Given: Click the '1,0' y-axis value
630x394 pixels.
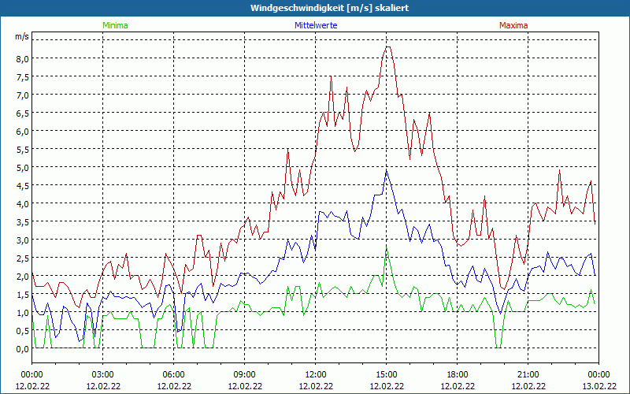Looking at the screenshot, I should pyautogui.click(x=23, y=312).
